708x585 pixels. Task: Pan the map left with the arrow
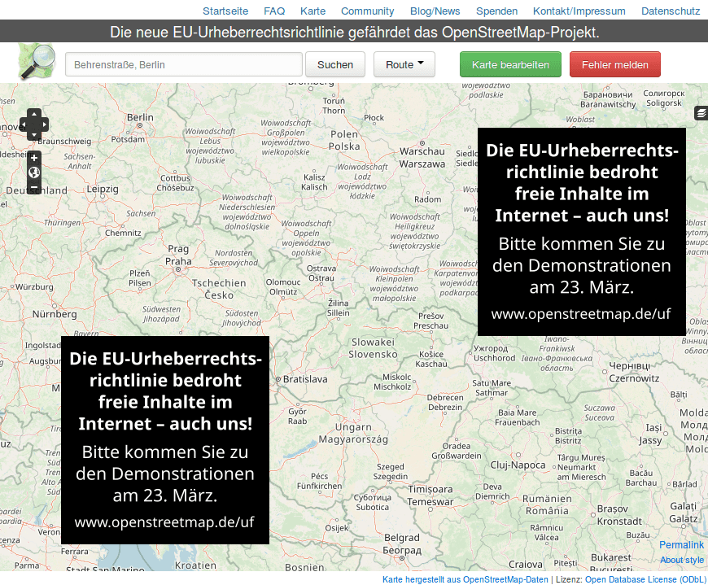[24, 124]
